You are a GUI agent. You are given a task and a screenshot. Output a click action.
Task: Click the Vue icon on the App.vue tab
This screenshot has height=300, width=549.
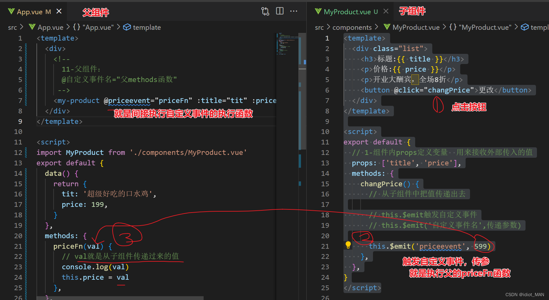pos(11,12)
